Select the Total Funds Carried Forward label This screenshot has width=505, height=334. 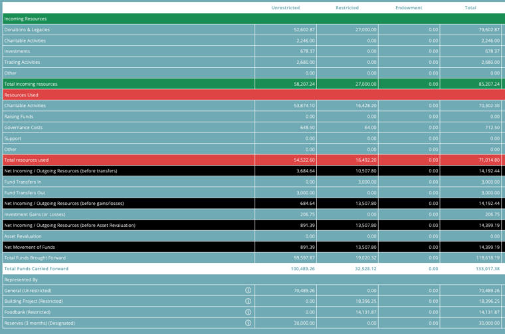tap(36, 269)
